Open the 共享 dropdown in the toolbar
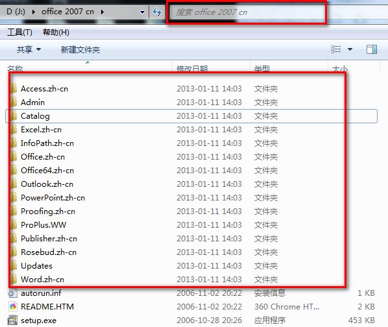 [29, 49]
